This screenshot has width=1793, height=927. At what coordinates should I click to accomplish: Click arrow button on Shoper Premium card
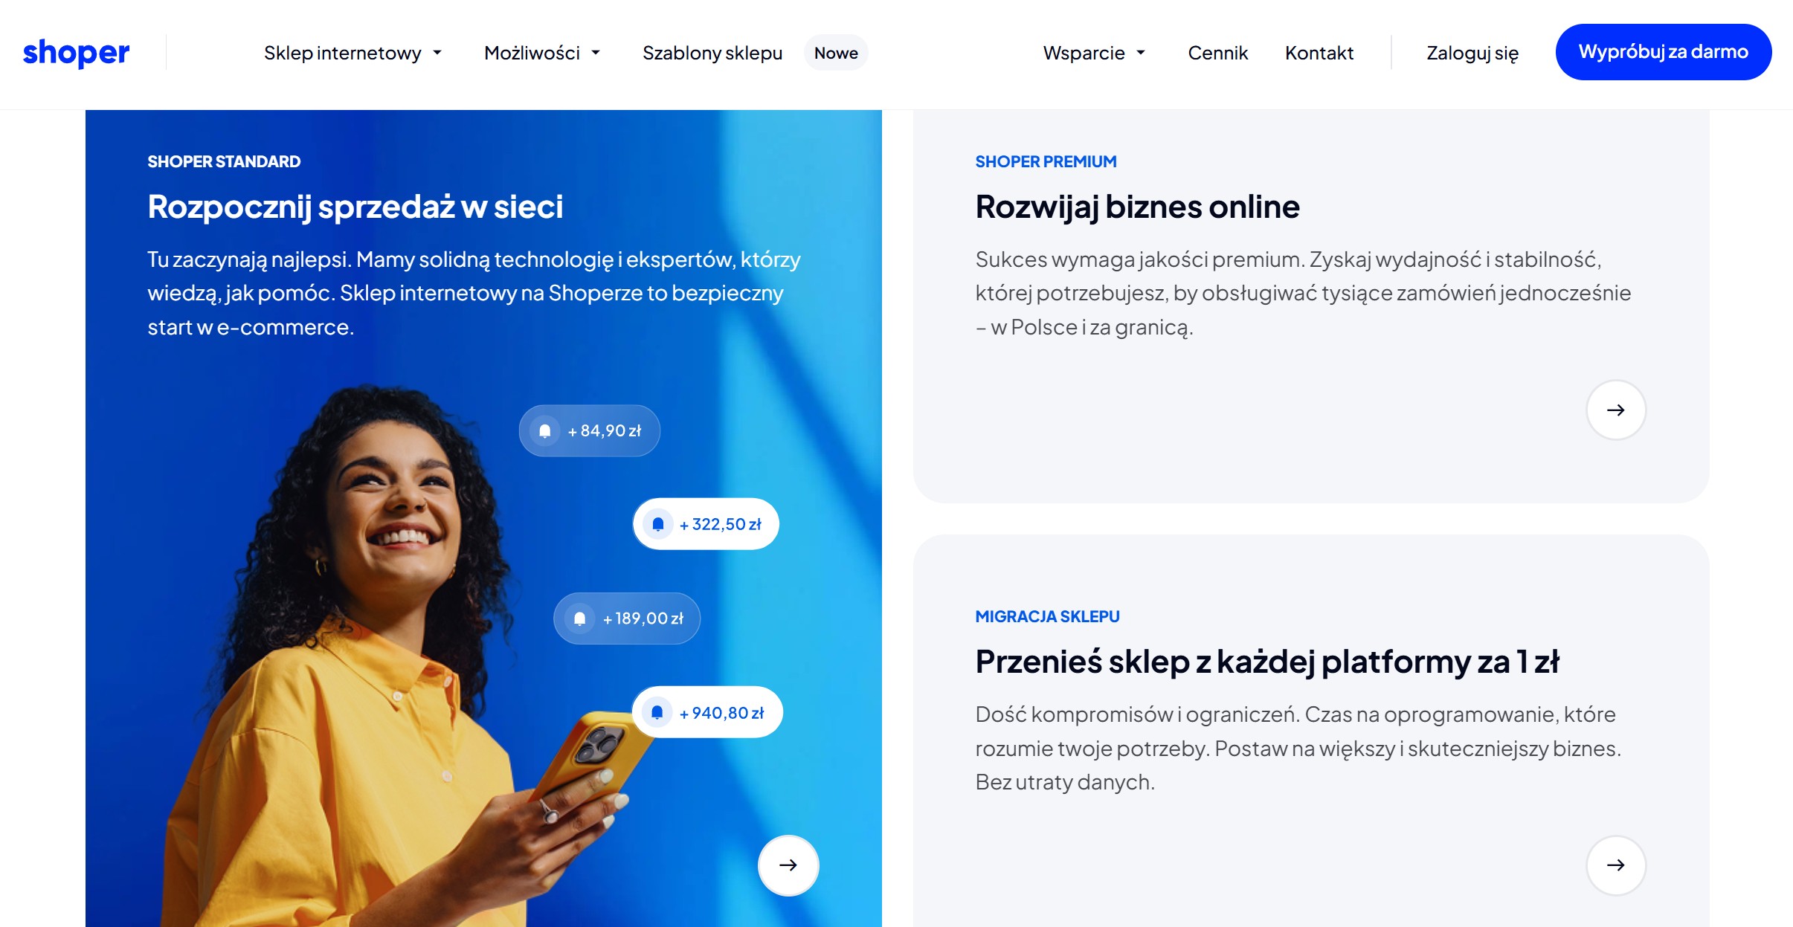coord(1616,410)
